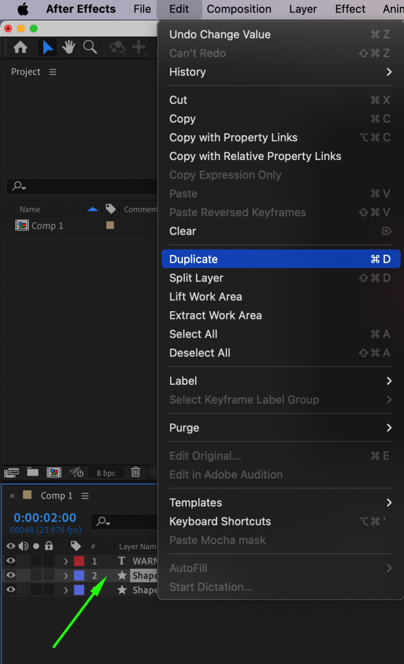Image resolution: width=404 pixels, height=664 pixels.
Task: Click the 8 bpc color depth button
Action: [x=107, y=472]
